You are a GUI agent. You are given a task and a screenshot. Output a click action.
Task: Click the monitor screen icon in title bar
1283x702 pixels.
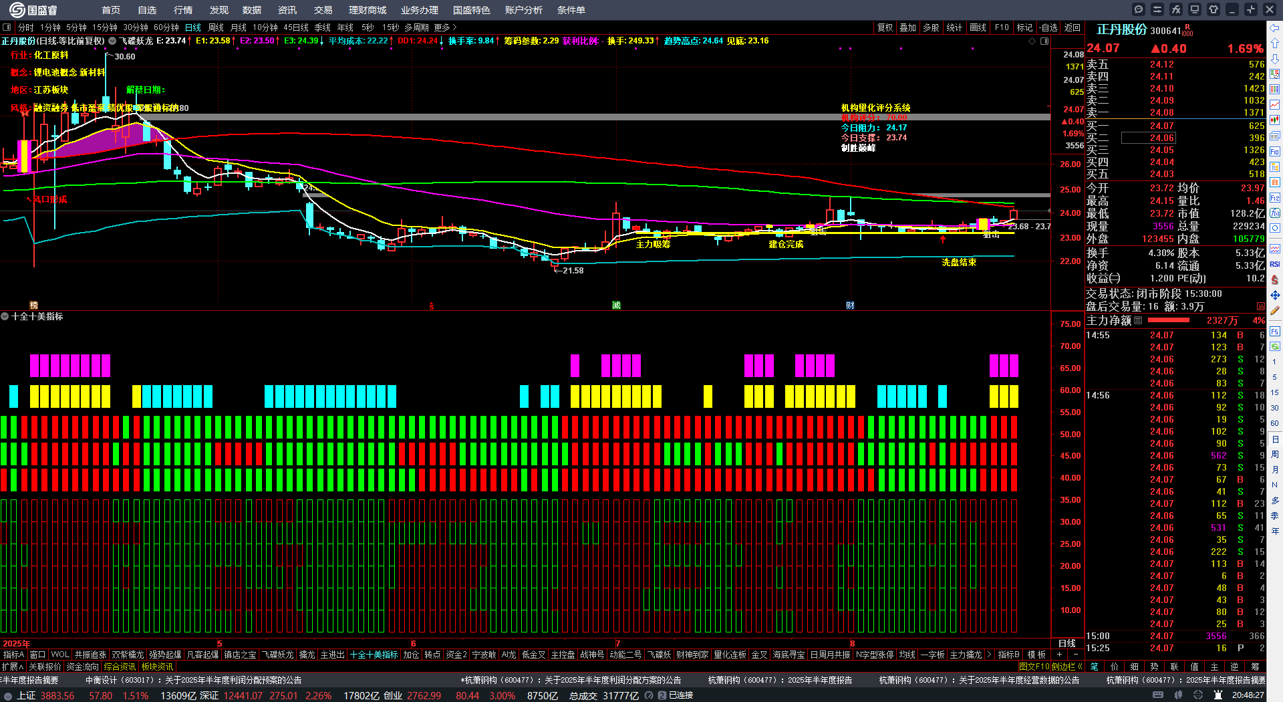click(1195, 9)
